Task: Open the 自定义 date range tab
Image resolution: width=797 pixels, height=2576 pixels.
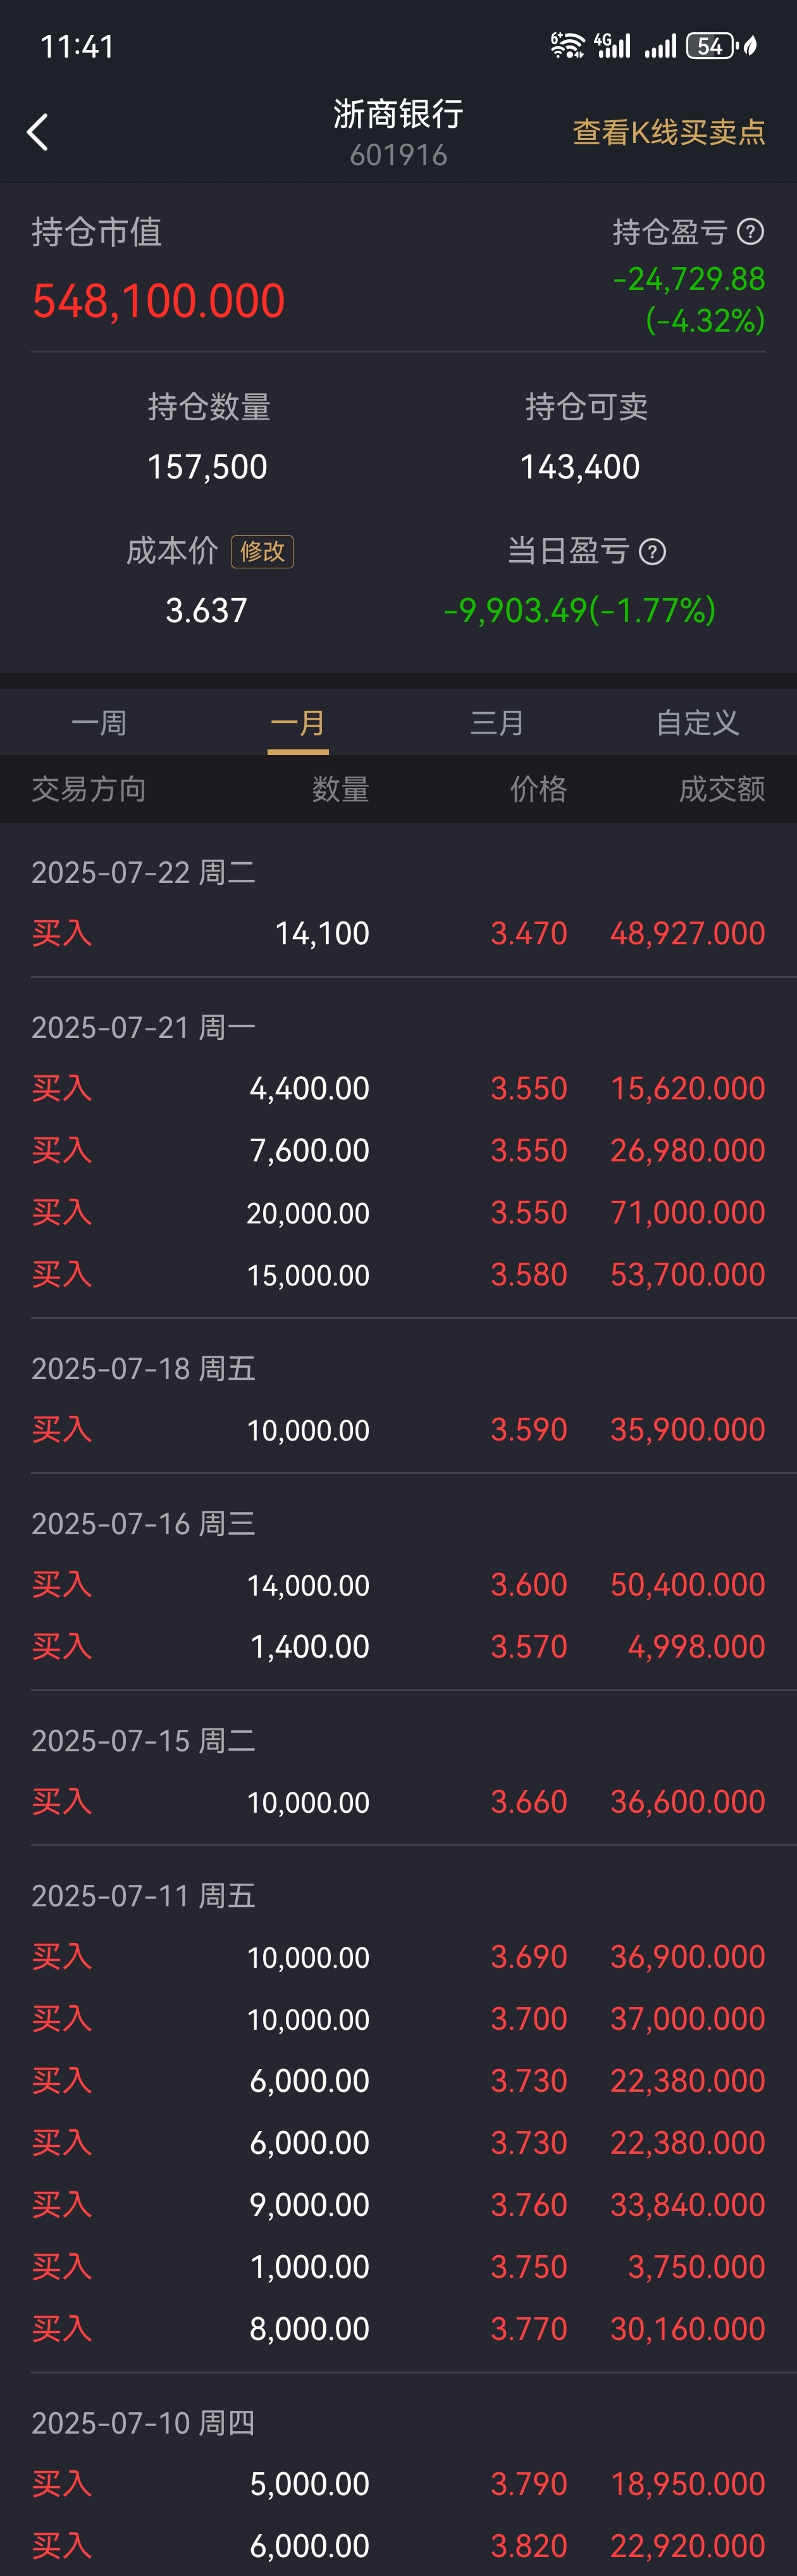Action: (x=697, y=722)
